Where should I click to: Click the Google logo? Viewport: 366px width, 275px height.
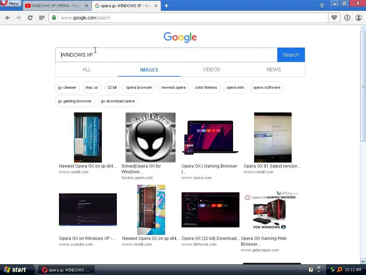[x=180, y=37]
